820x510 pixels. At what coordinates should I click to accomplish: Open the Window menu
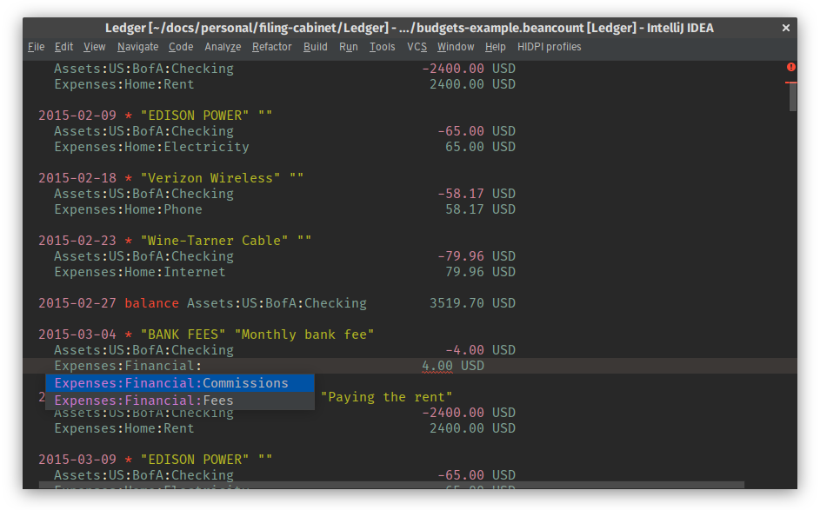click(456, 47)
